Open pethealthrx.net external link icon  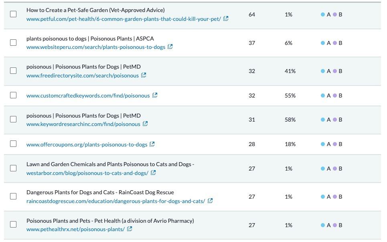point(129,229)
